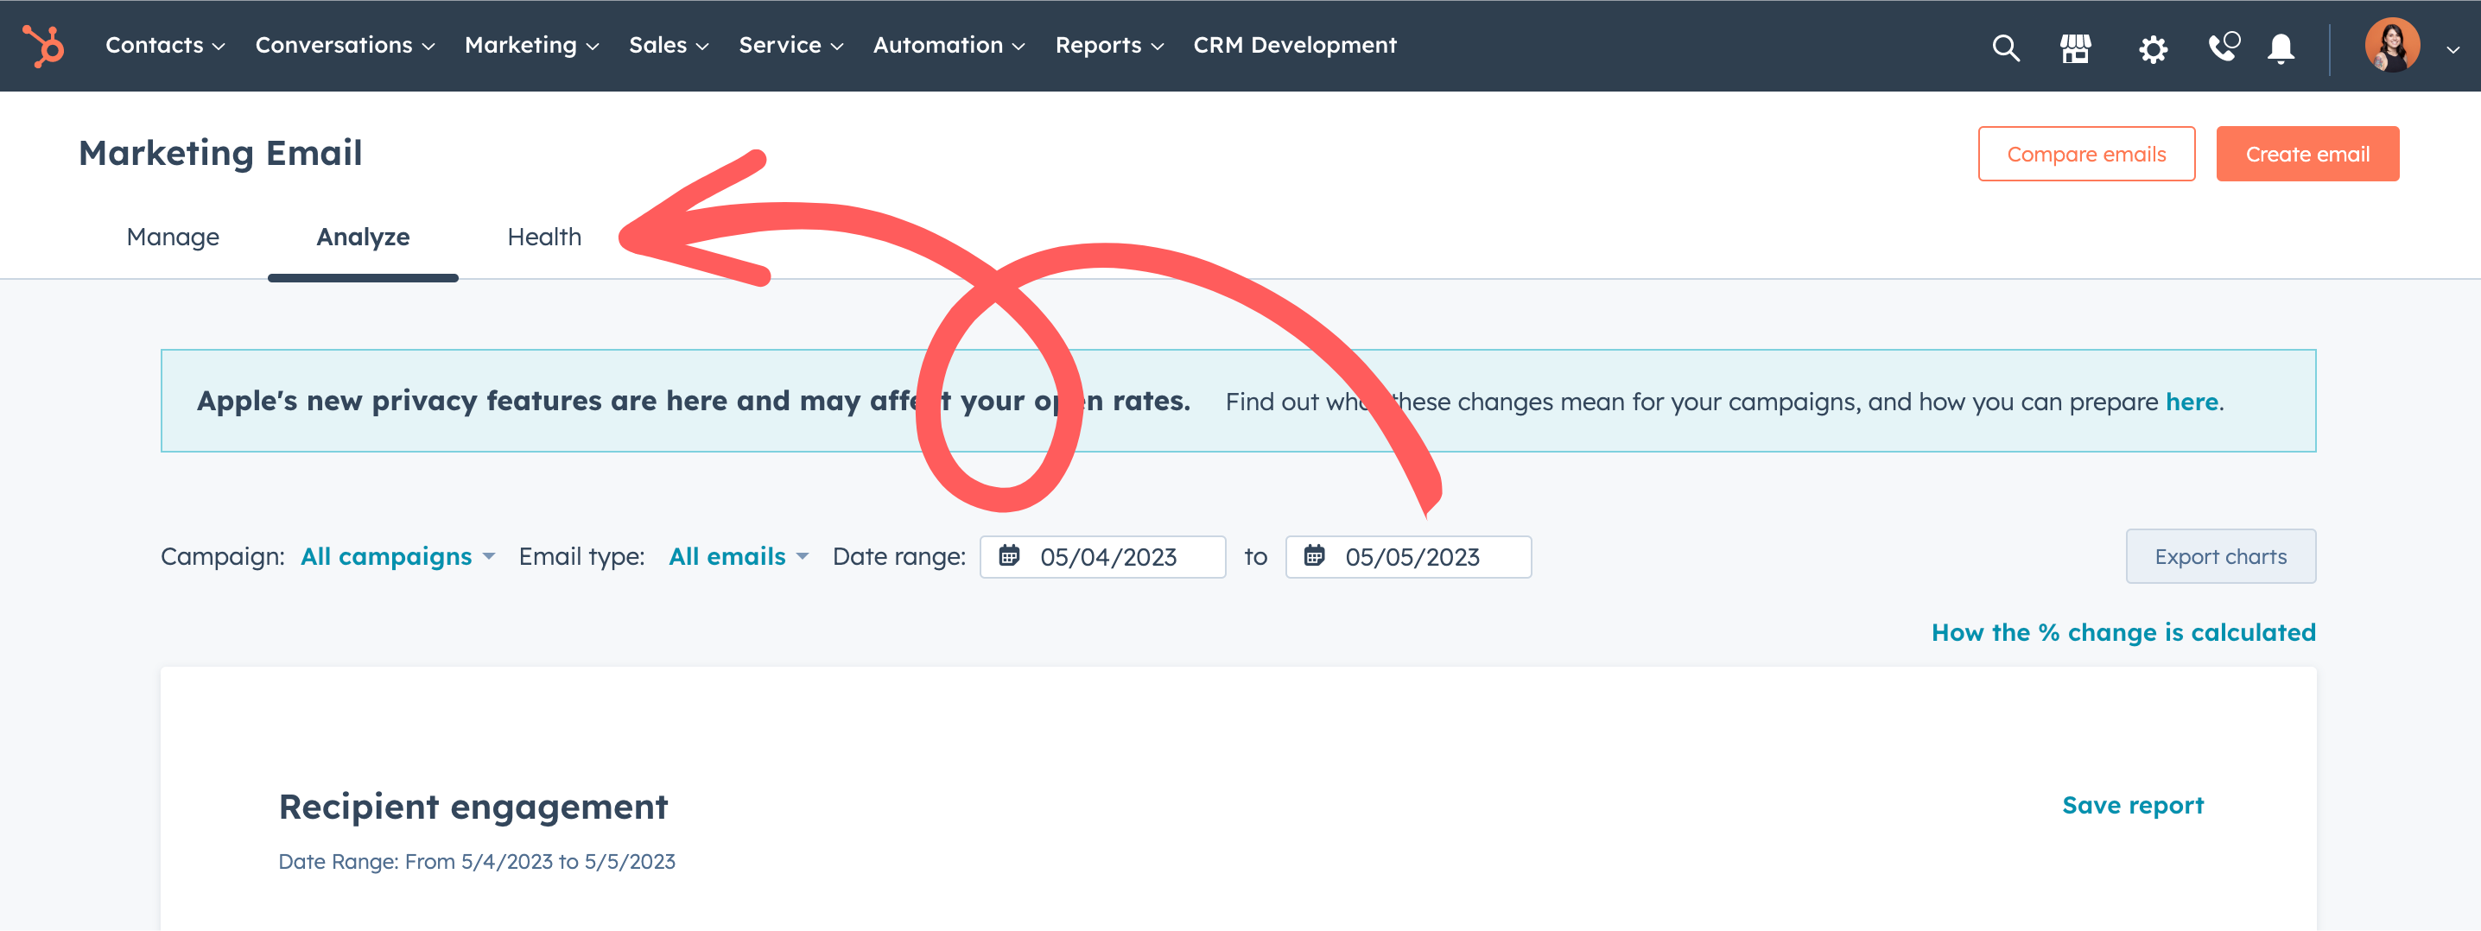Viewport: 2481px width, 931px height.
Task: Switch to the Manage tab
Action: (x=173, y=237)
